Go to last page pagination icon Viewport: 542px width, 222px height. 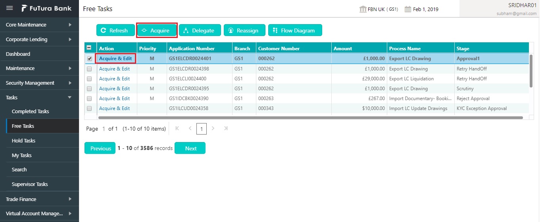[226, 128]
